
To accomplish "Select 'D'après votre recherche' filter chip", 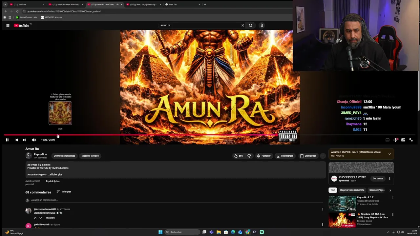I will 352,190.
